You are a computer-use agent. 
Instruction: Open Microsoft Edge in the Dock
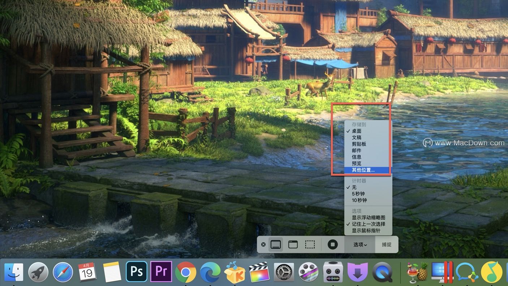tap(210, 272)
